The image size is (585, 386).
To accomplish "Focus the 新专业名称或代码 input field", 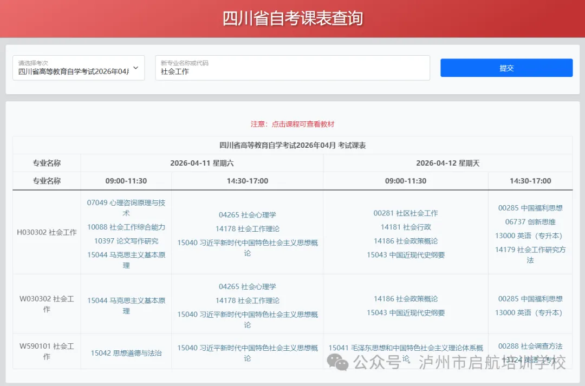I will click(292, 68).
